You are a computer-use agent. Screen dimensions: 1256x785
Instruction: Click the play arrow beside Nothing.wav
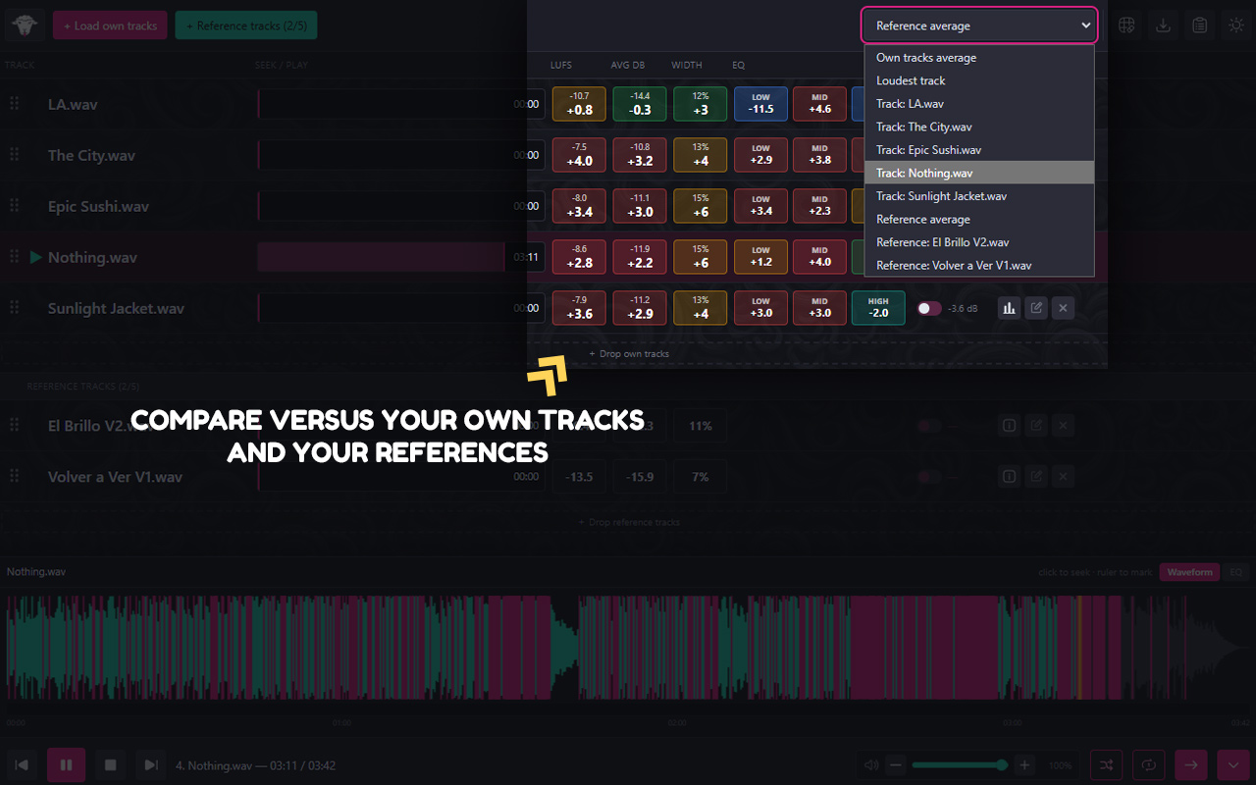(x=35, y=257)
